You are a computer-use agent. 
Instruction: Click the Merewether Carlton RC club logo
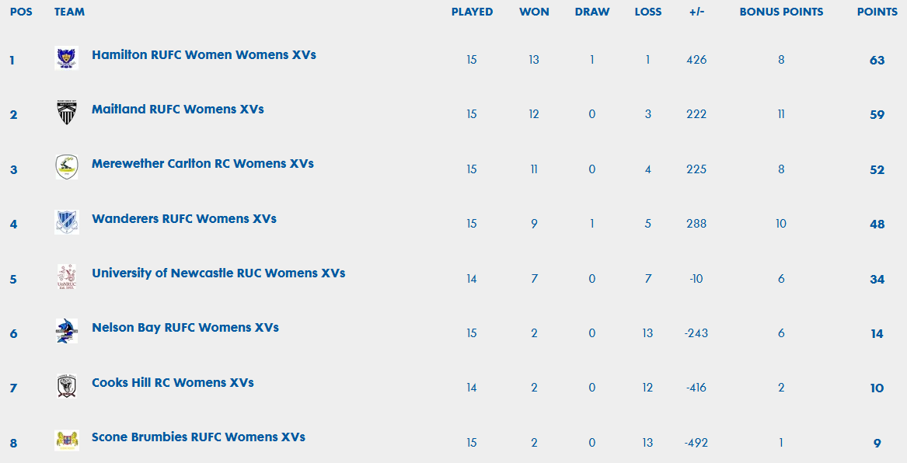tap(67, 167)
